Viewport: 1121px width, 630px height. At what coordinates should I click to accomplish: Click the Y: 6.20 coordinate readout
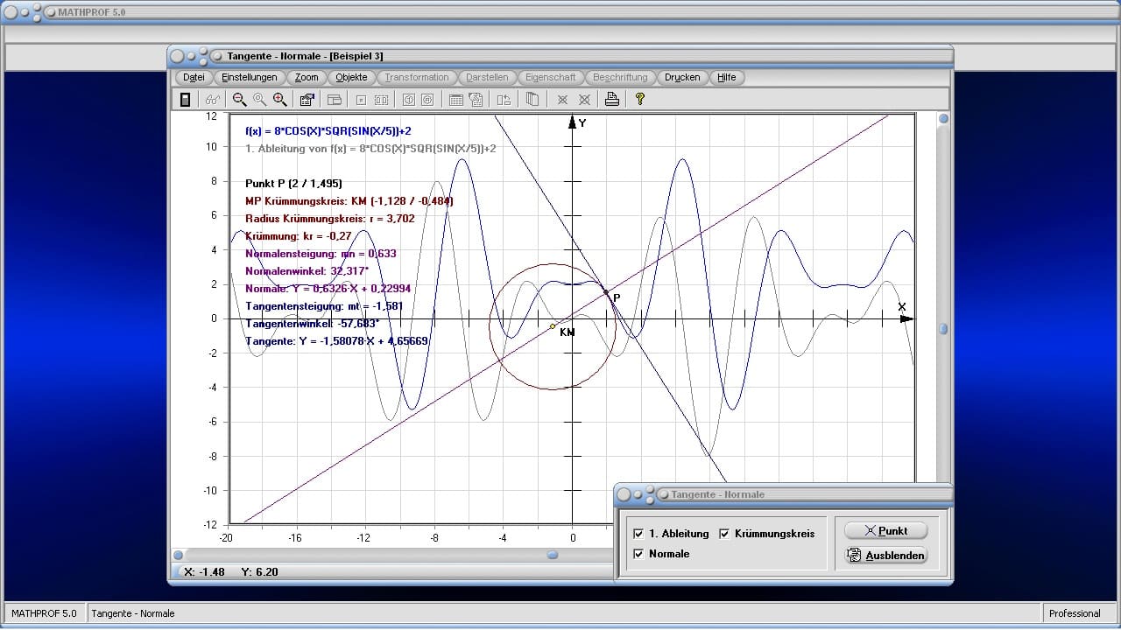tap(259, 571)
